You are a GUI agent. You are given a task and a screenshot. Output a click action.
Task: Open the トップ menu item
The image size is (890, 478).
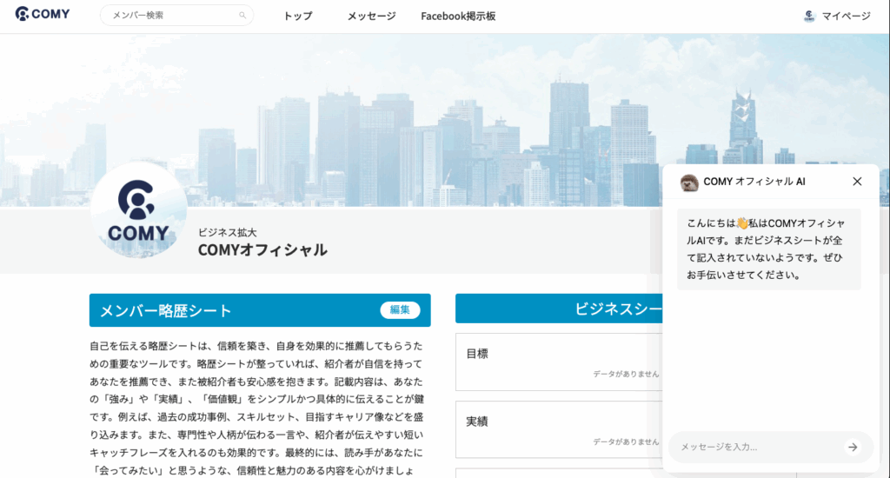click(x=298, y=16)
